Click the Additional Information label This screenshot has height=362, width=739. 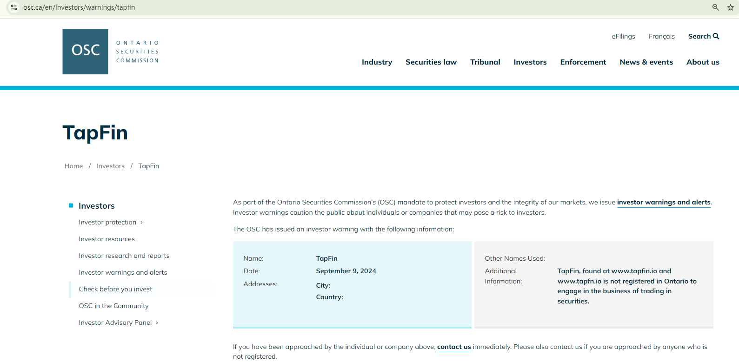(504, 276)
